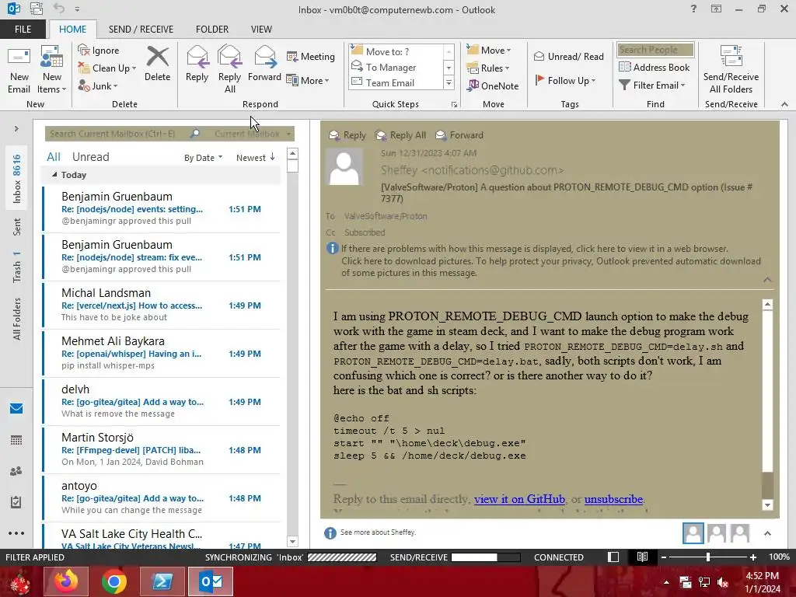
Task: Delete the selected message
Action: [157, 64]
